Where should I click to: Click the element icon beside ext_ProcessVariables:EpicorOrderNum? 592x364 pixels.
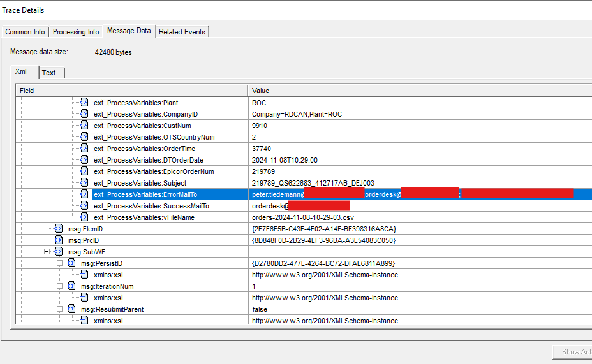84,171
